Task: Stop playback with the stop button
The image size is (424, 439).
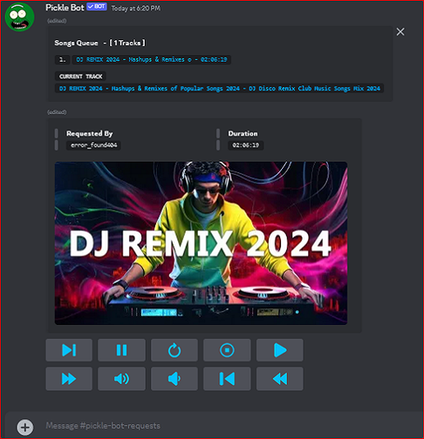Action: [x=227, y=350]
